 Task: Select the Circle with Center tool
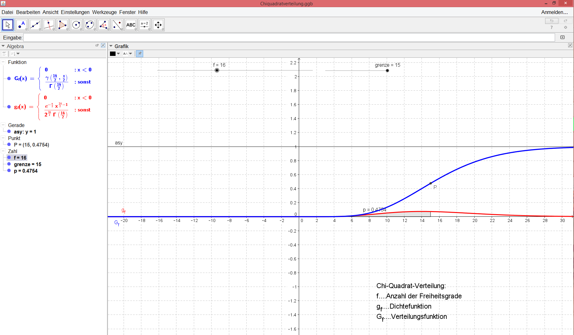76,25
